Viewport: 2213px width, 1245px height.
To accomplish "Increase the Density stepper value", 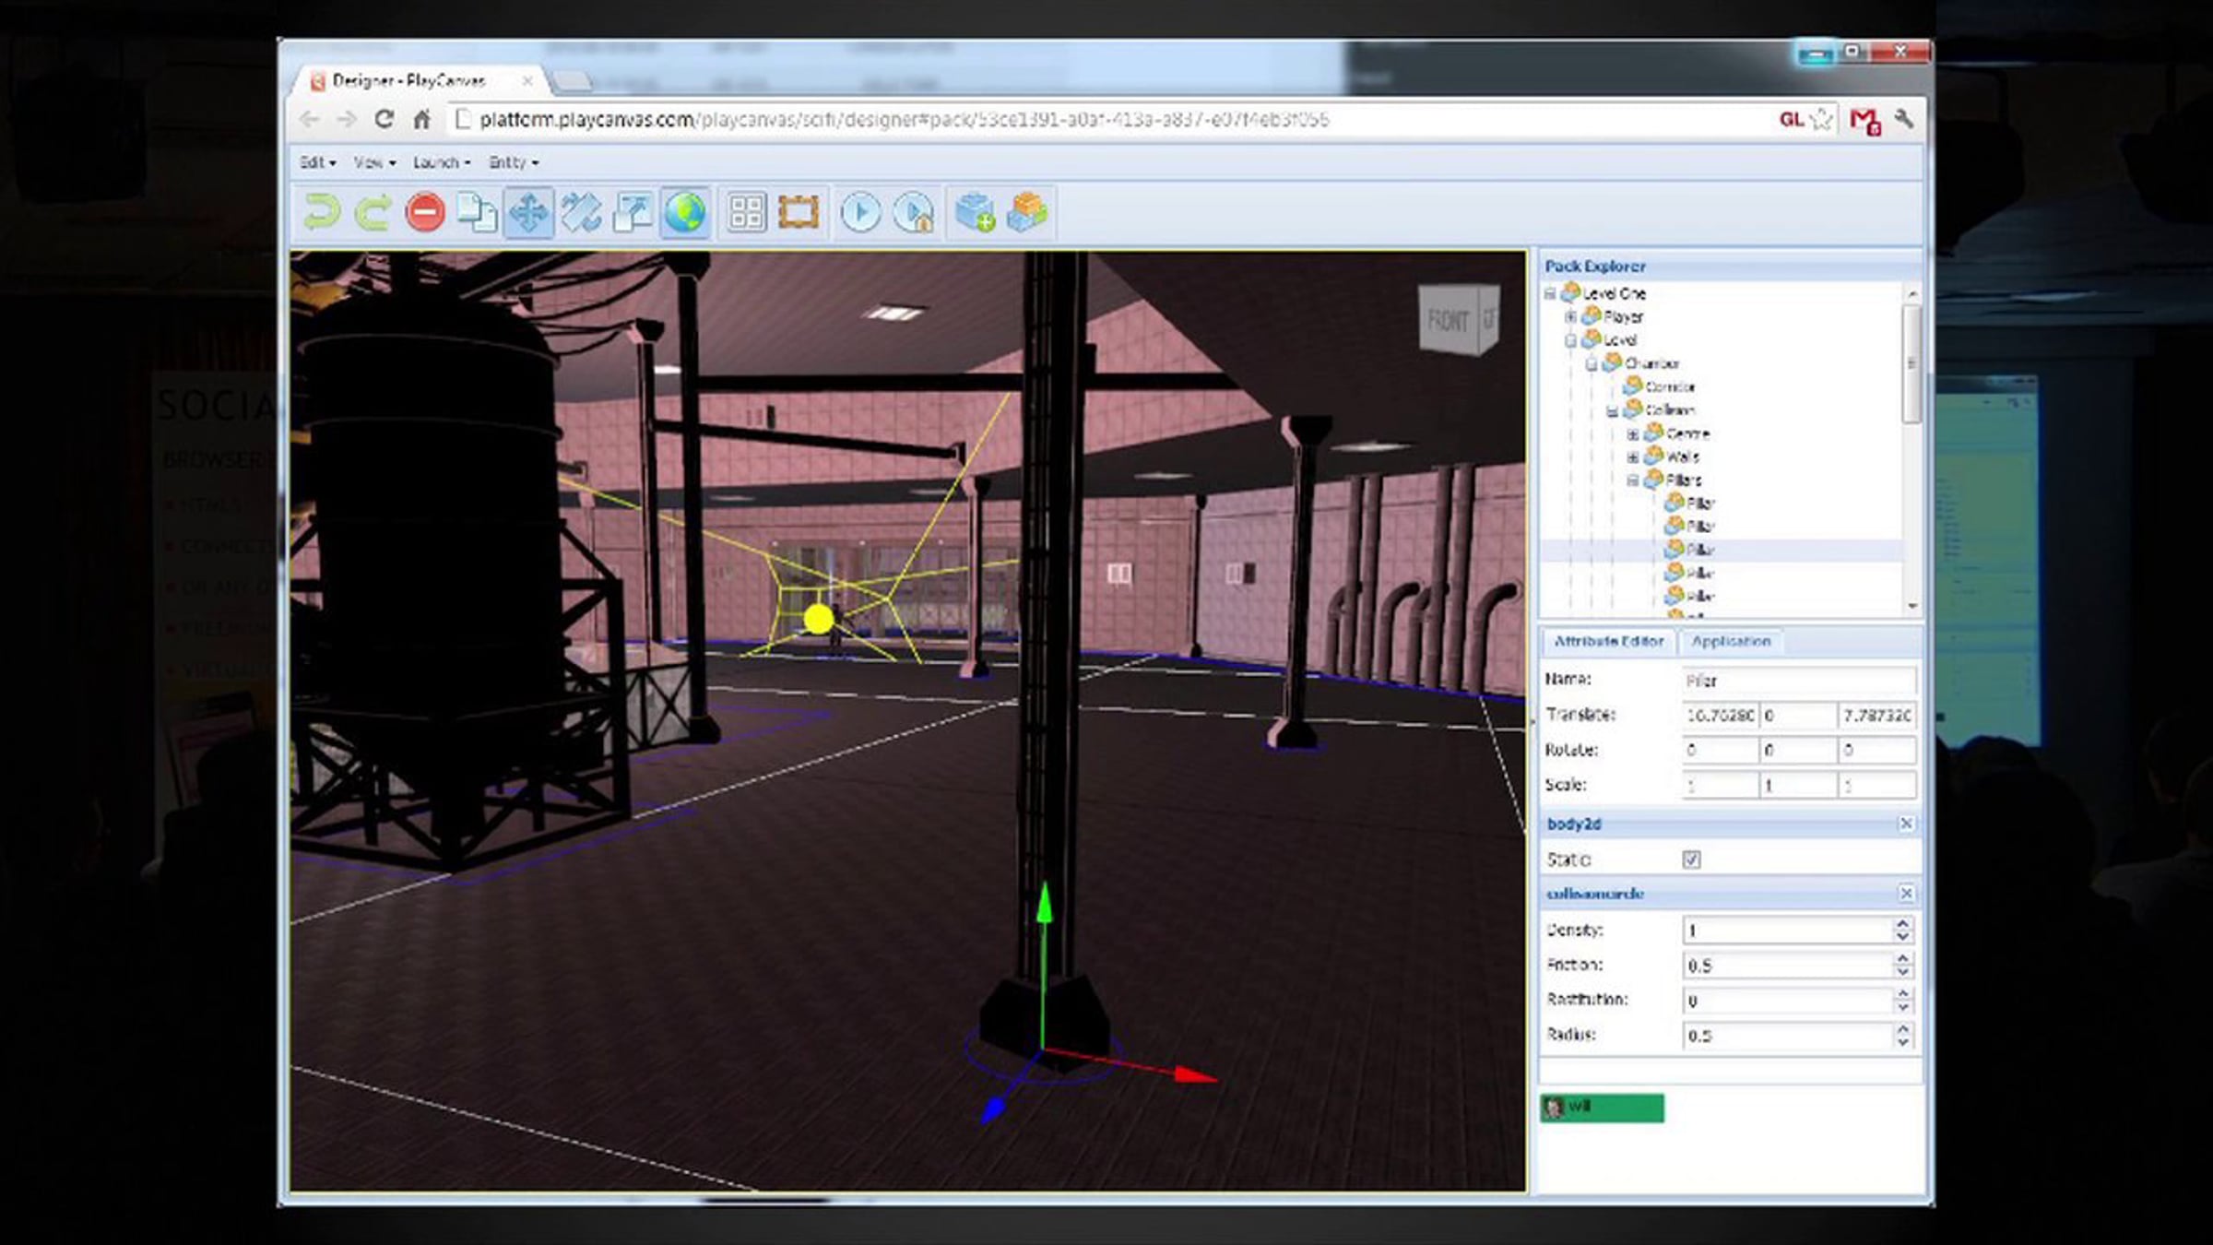I will (1901, 923).
